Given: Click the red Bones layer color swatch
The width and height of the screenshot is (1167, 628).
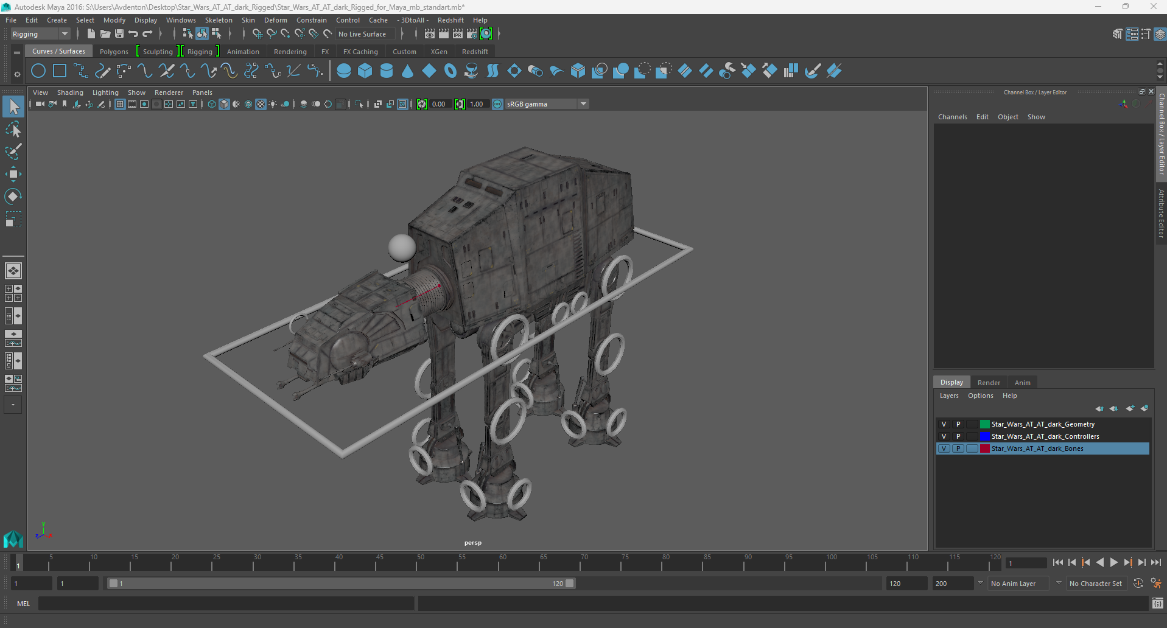Looking at the screenshot, I should point(984,448).
